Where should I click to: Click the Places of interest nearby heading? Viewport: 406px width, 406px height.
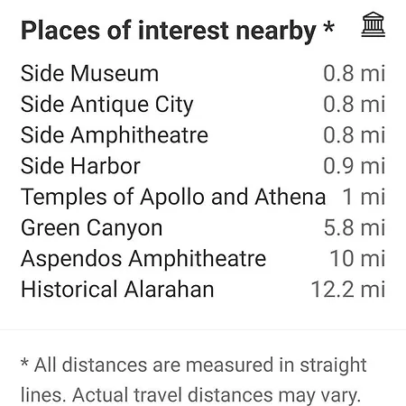[x=169, y=31]
